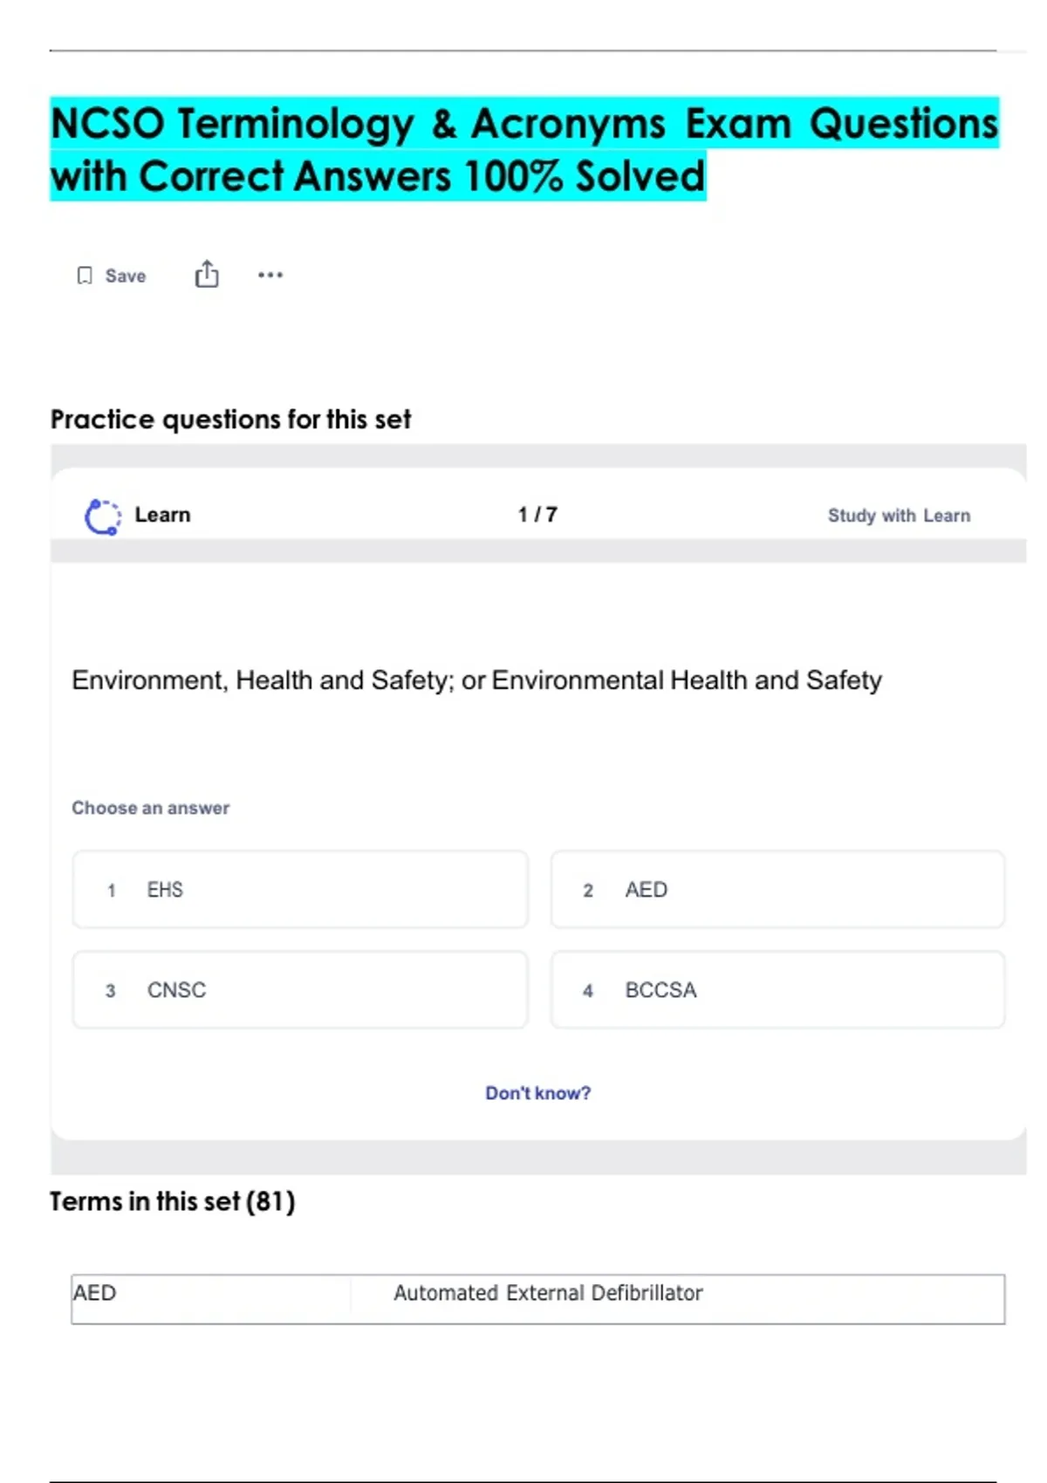Screen dimensions: 1047x1483
Task: Select answer option AED
Action: click(x=777, y=890)
